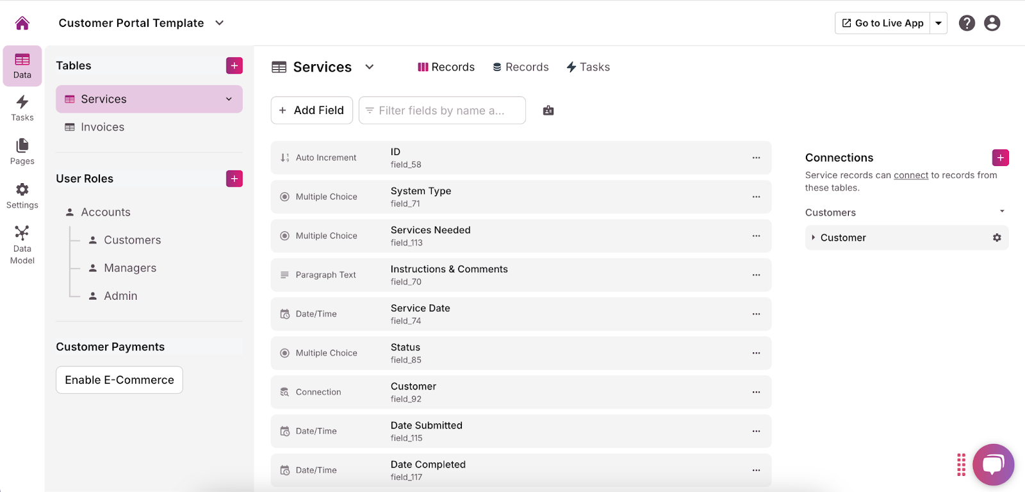Collapse the Customers connections group
This screenshot has width=1025, height=492.
1002,211
